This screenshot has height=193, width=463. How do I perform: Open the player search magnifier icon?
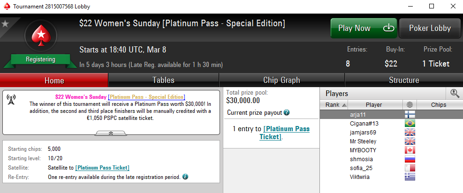pyautogui.click(x=455, y=94)
